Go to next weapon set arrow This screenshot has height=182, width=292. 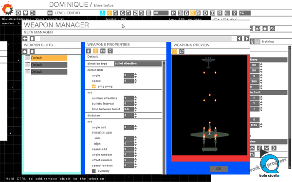pyautogui.click(x=247, y=39)
